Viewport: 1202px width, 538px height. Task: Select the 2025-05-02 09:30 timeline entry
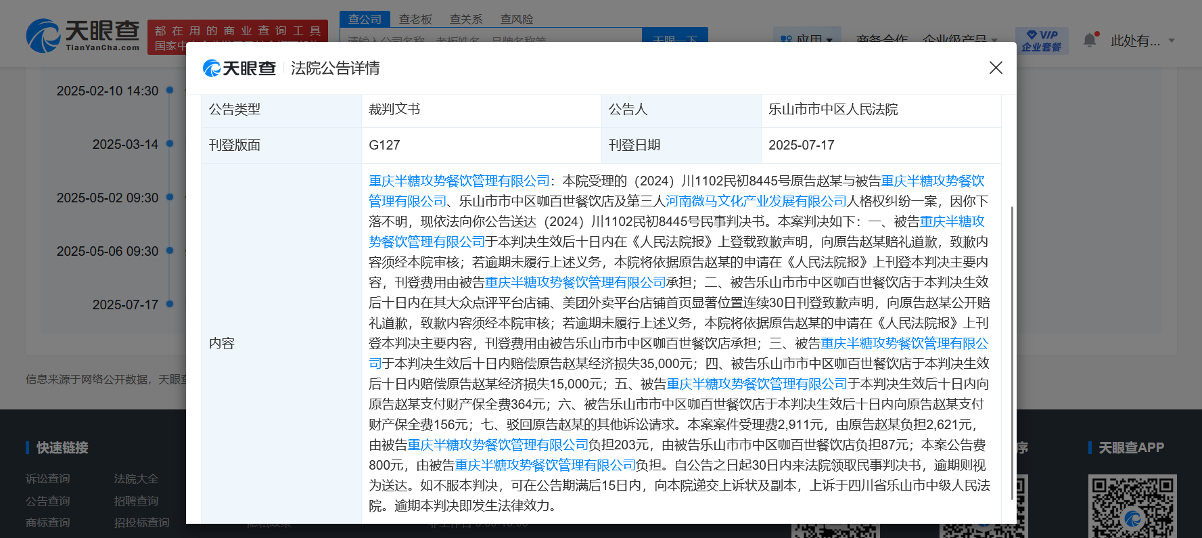tap(108, 198)
